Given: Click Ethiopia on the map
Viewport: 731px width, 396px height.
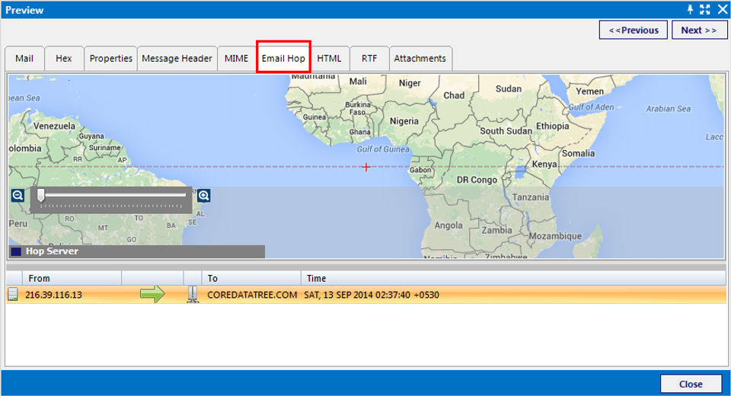Looking at the screenshot, I should 553,126.
